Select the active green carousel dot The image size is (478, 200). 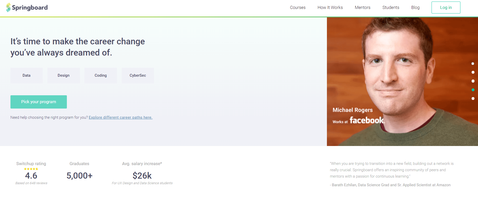[473, 90]
